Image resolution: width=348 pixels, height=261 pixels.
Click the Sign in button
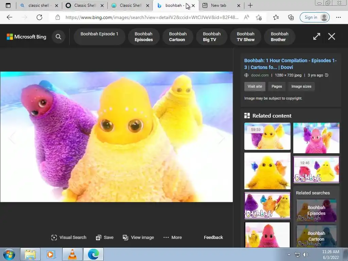click(x=314, y=17)
